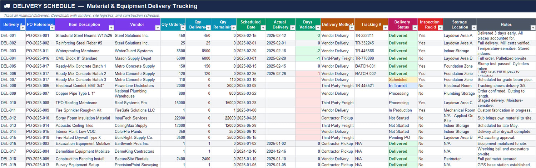This screenshot has height=168, width=536.
Task: Select actual delivery date 2024-12-16
Action: click(281, 151)
